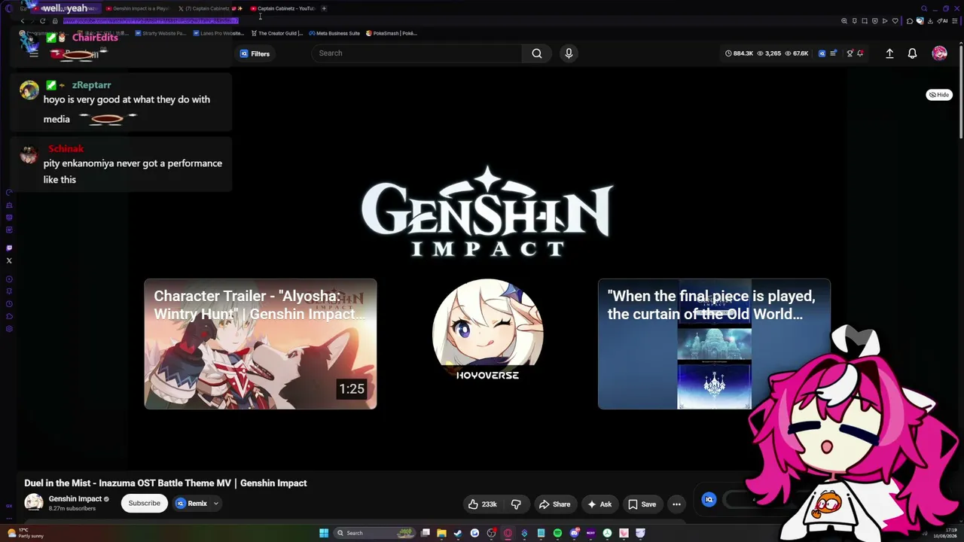Open the YouTube upload arrow icon
The width and height of the screenshot is (964, 542).
pyautogui.click(x=889, y=53)
